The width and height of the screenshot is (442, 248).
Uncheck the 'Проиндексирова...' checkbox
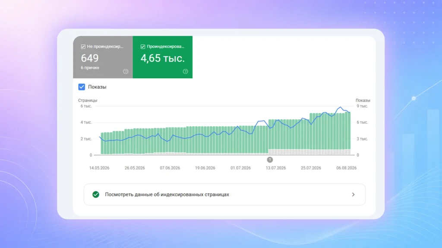point(143,46)
